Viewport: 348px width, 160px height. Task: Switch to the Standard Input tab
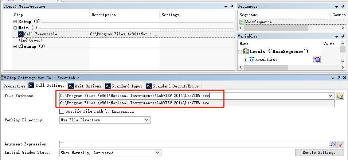pyautogui.click(x=124, y=86)
